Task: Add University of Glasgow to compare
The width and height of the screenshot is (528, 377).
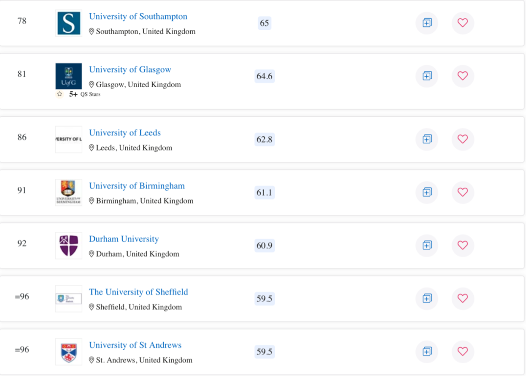Action: 427,76
